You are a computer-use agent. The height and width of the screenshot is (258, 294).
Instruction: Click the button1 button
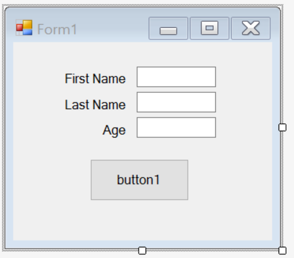click(x=139, y=180)
